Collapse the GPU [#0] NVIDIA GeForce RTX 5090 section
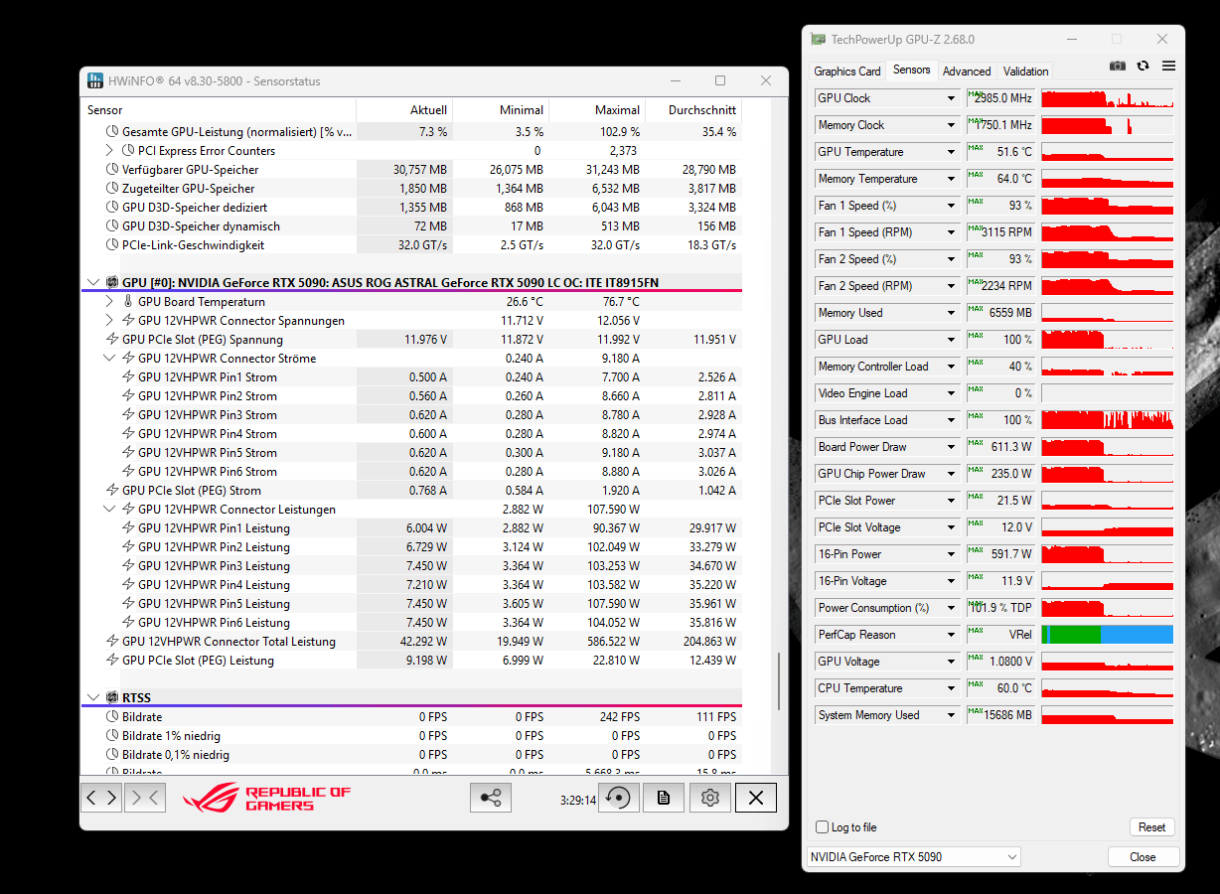Screen dimensions: 1220x894 coord(93,283)
